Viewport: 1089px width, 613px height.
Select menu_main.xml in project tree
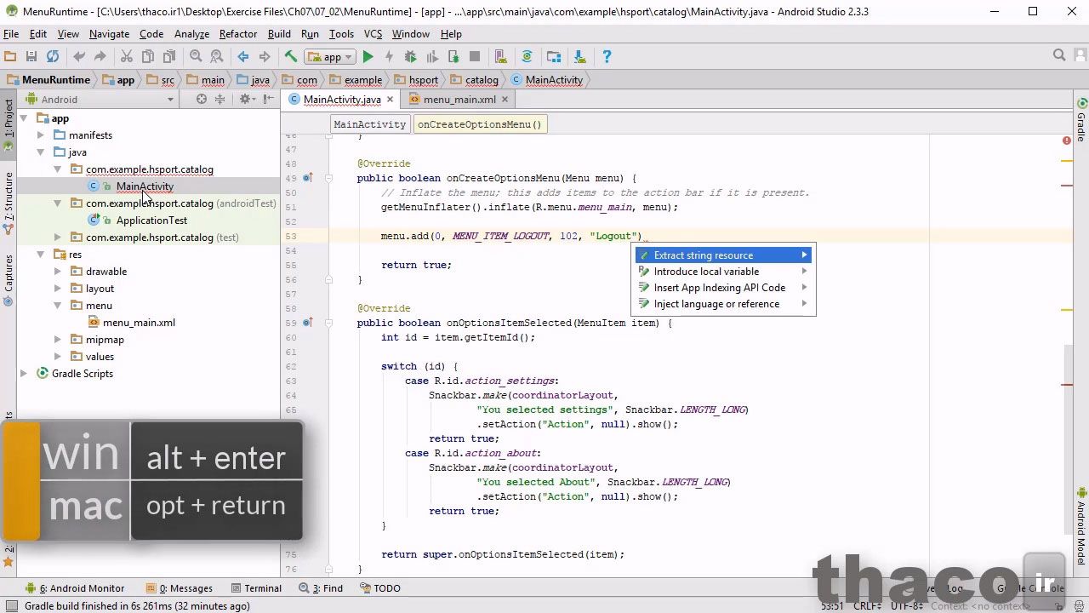[139, 323]
